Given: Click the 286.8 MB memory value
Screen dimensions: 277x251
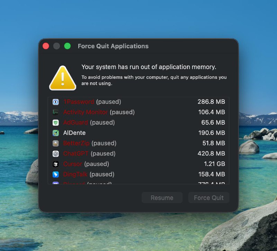Looking at the screenshot, I should pos(211,102).
